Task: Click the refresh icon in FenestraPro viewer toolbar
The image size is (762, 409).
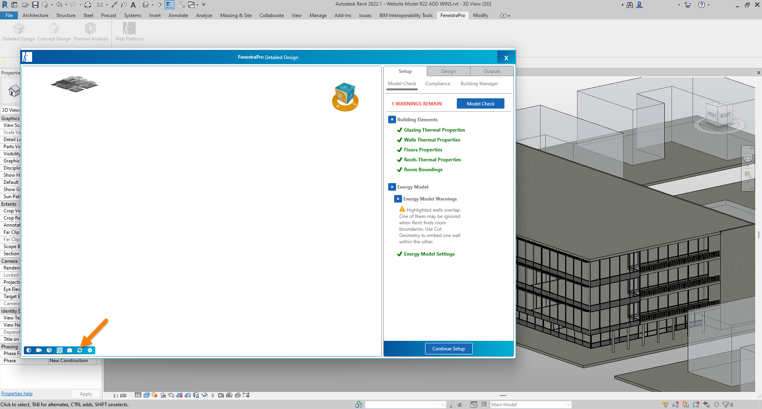Action: point(80,350)
